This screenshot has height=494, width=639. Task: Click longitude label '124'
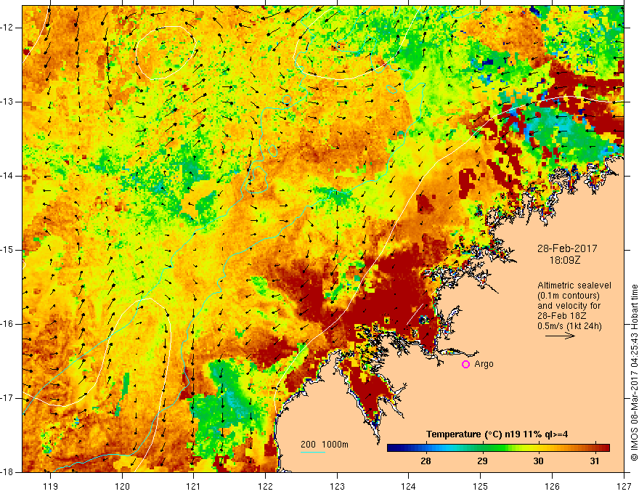coord(409,486)
